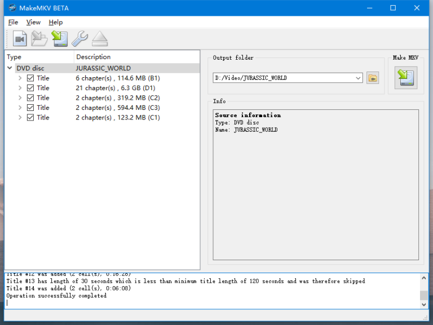Eject the disc with the triangle icon
Screen dimensions: 433x325
pyautogui.click(x=100, y=39)
